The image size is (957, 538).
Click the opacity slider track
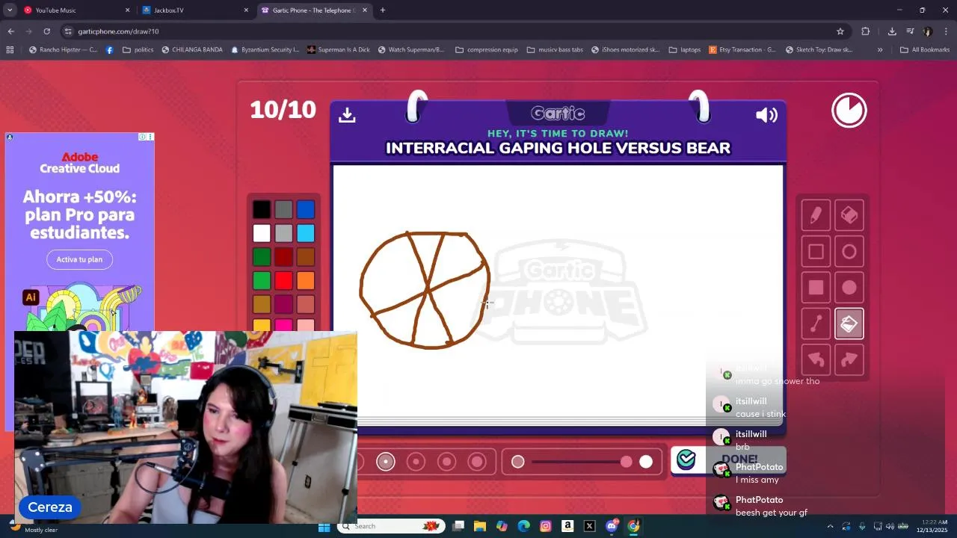click(582, 462)
